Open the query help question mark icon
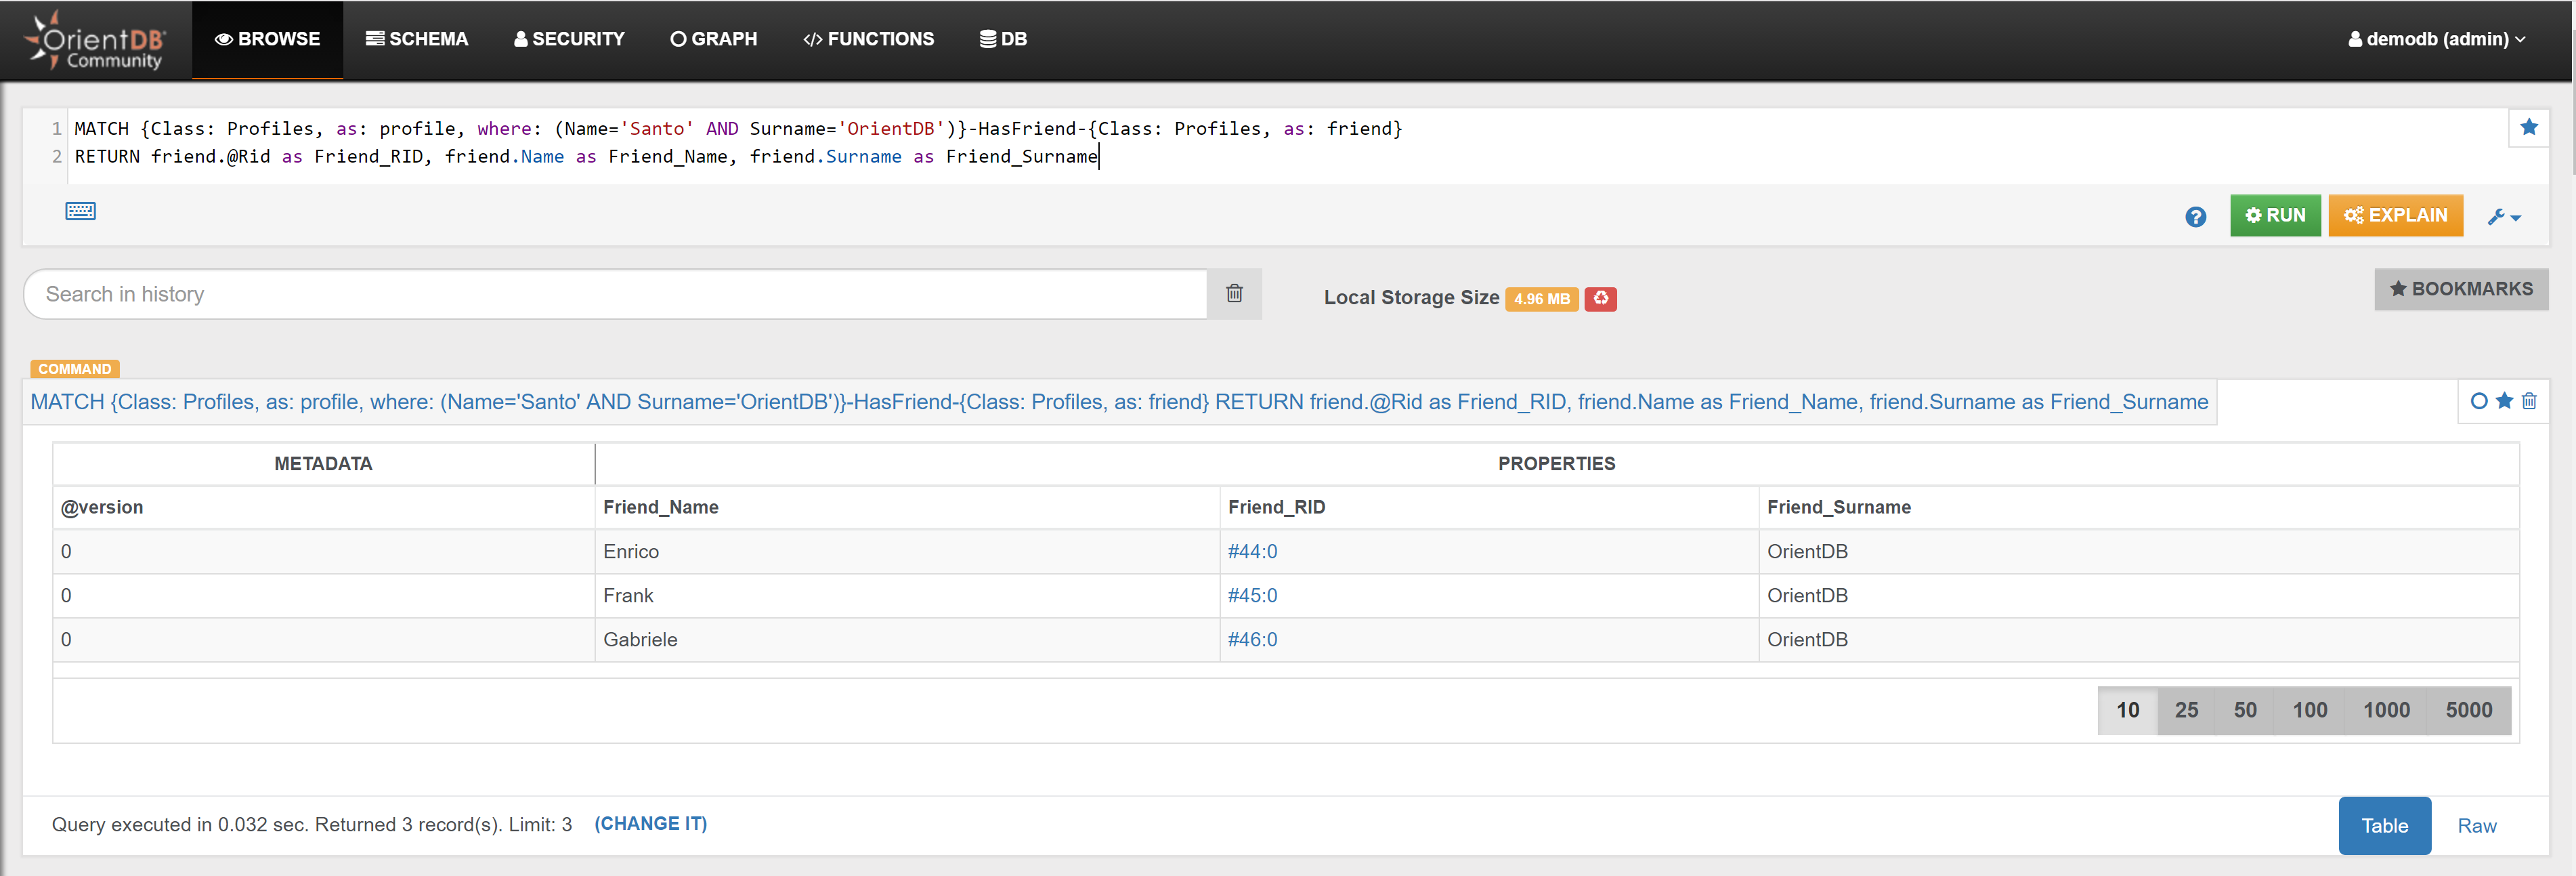Viewport: 2576px width, 876px height. 2195,217
